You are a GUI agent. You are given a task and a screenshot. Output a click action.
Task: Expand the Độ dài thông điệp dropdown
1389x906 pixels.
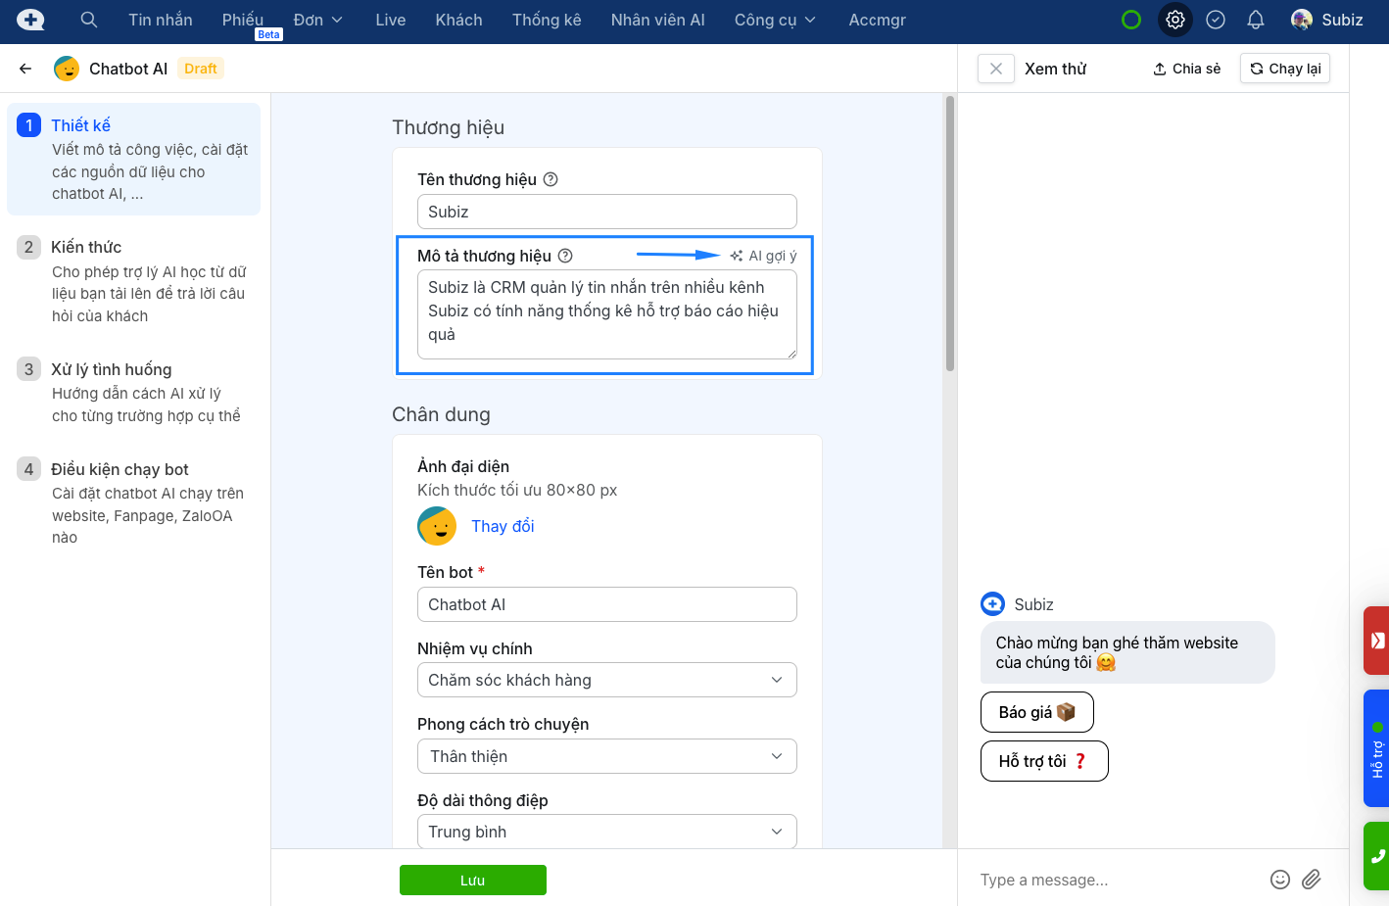click(606, 832)
